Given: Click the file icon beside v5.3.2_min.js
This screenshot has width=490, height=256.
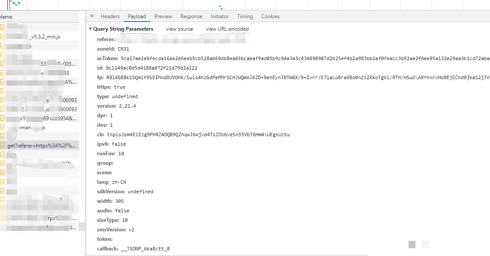Looking at the screenshot, I should pos(2,36).
